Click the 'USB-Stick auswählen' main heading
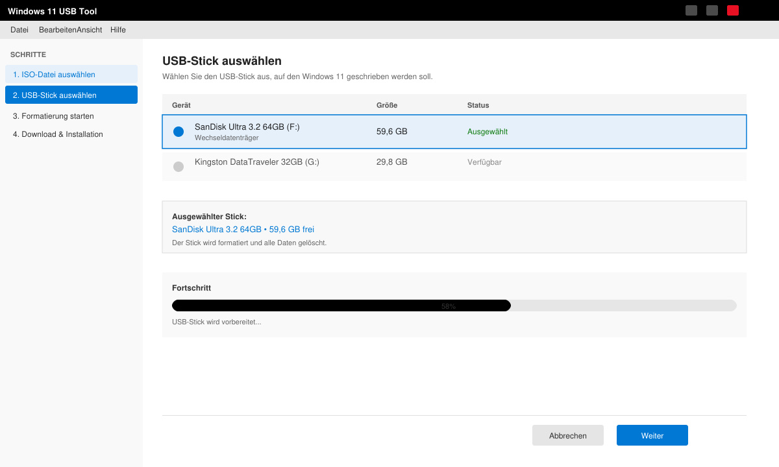This screenshot has width=779, height=467. tap(222, 61)
